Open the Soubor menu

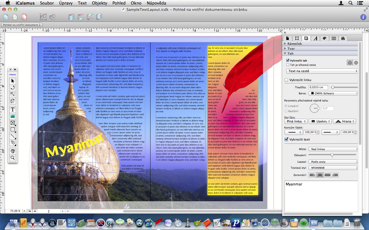point(47,3)
